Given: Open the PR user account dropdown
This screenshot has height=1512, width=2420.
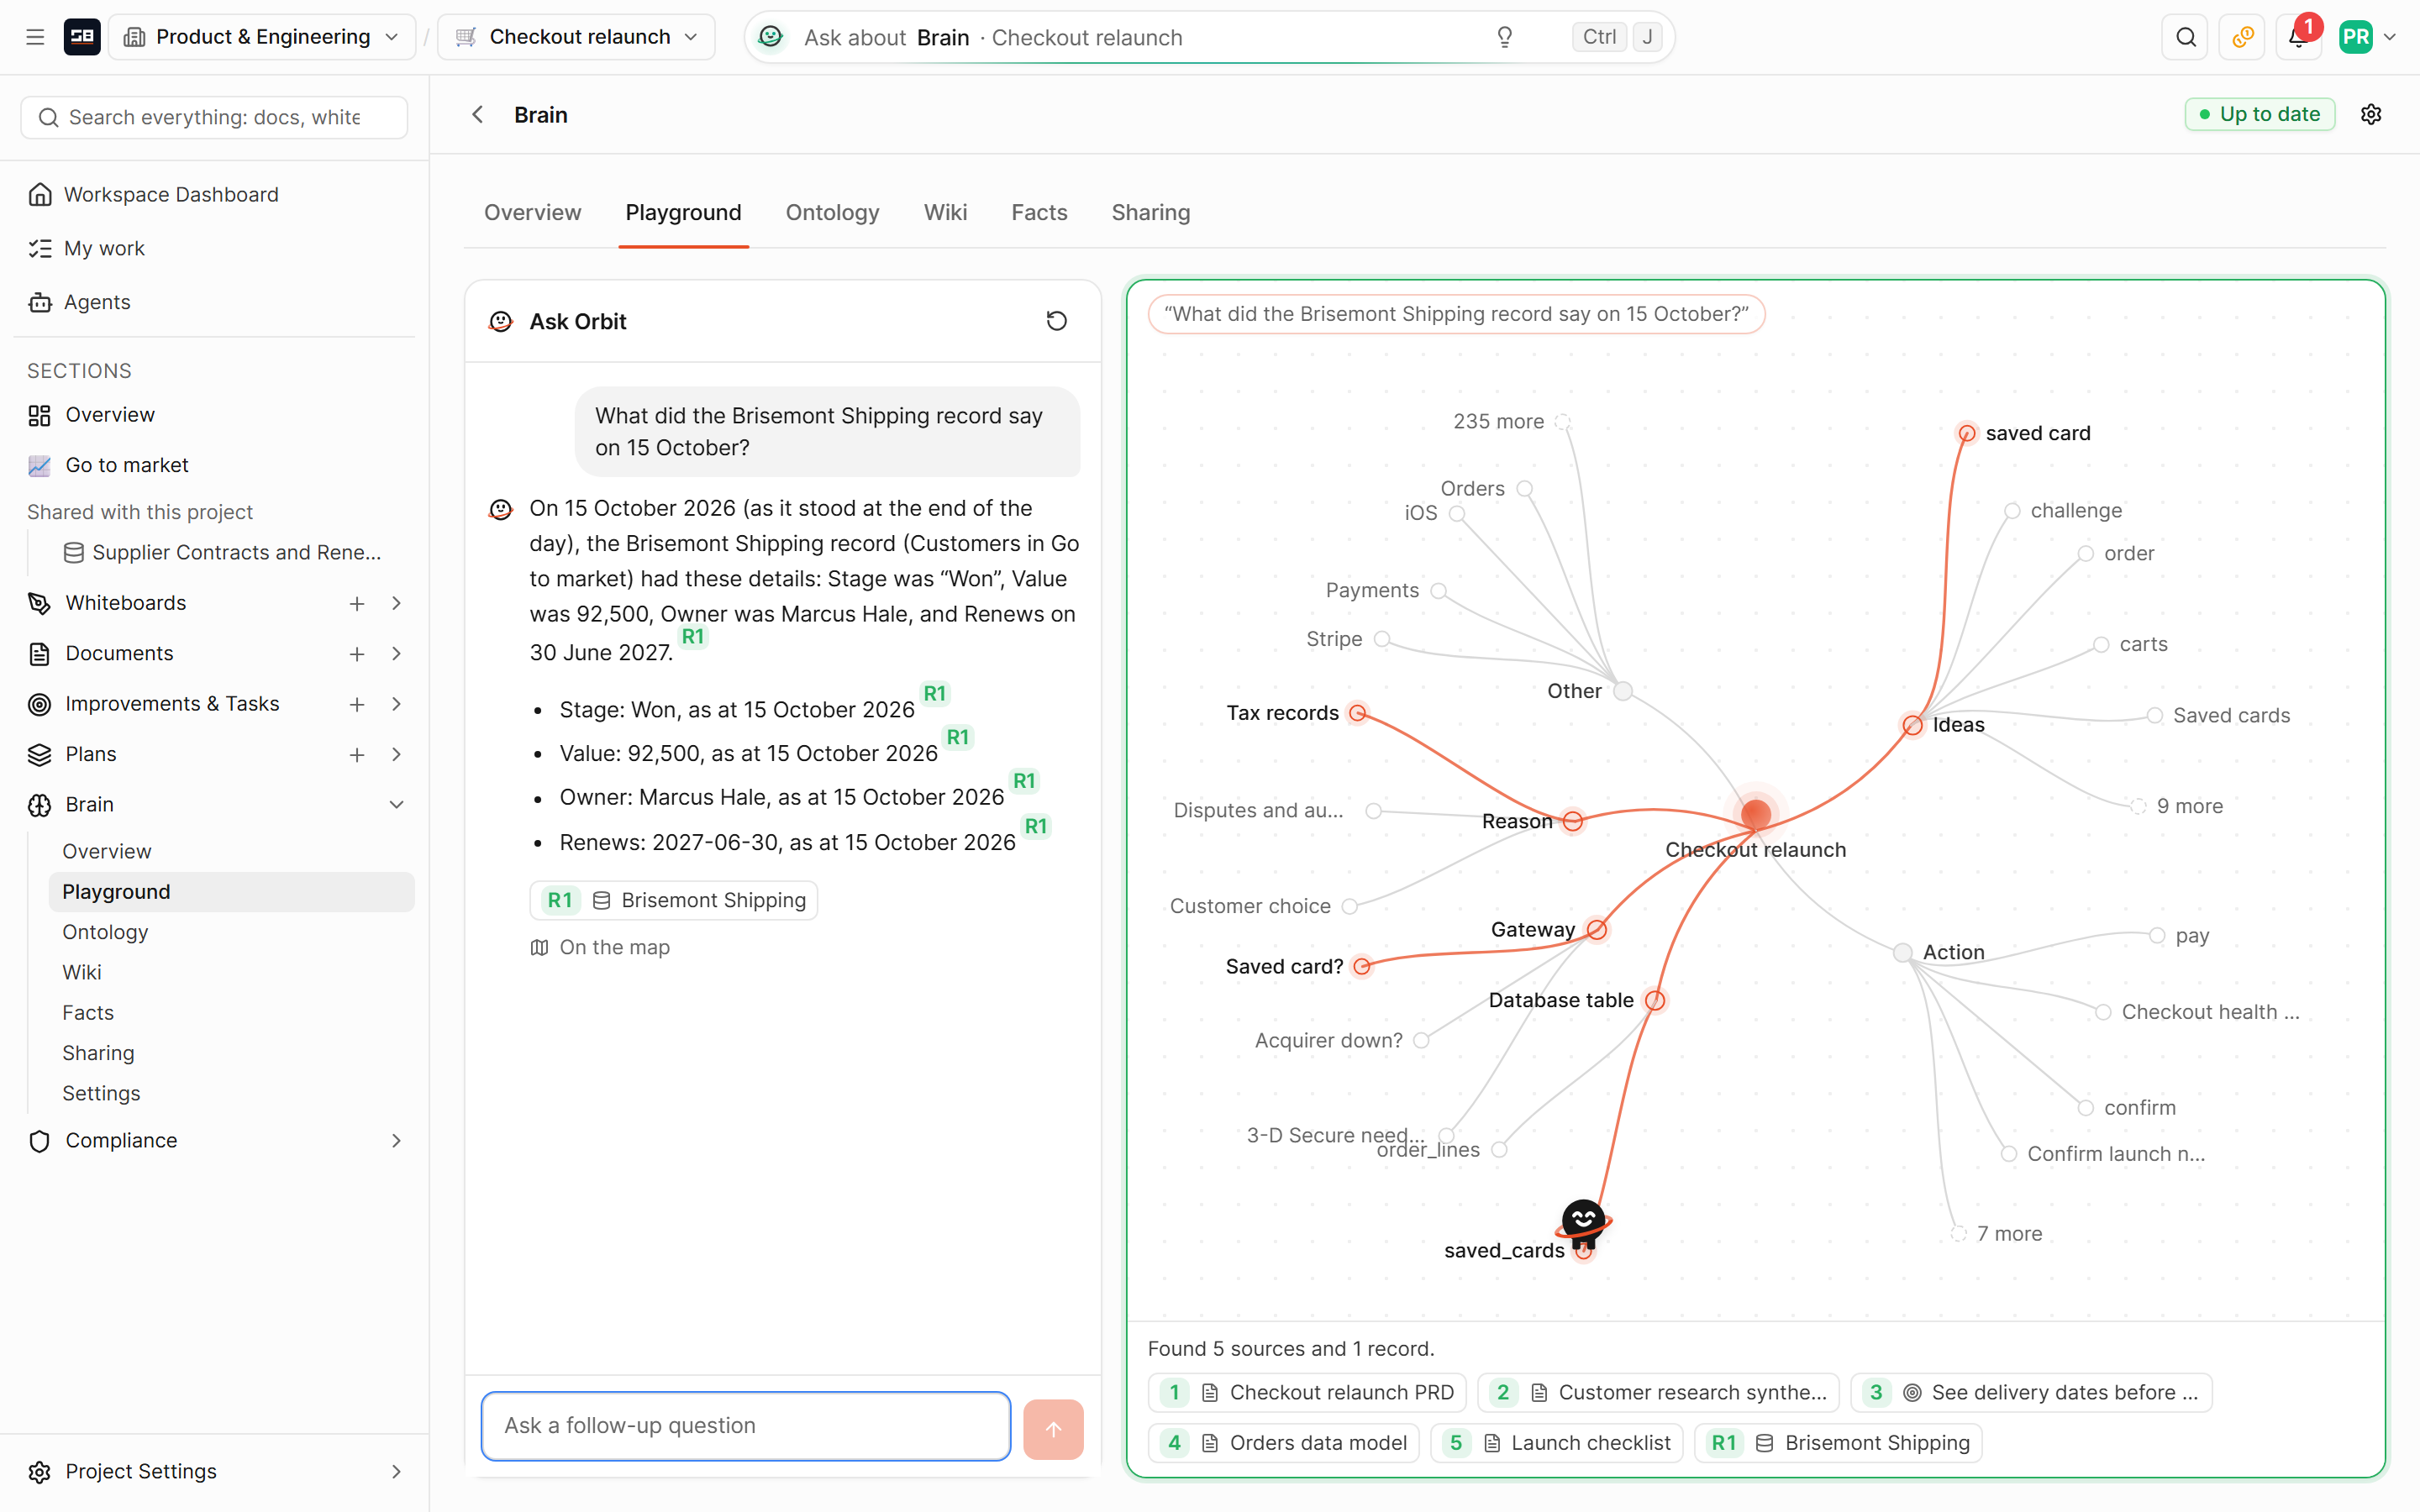Looking at the screenshot, I should (2368, 37).
